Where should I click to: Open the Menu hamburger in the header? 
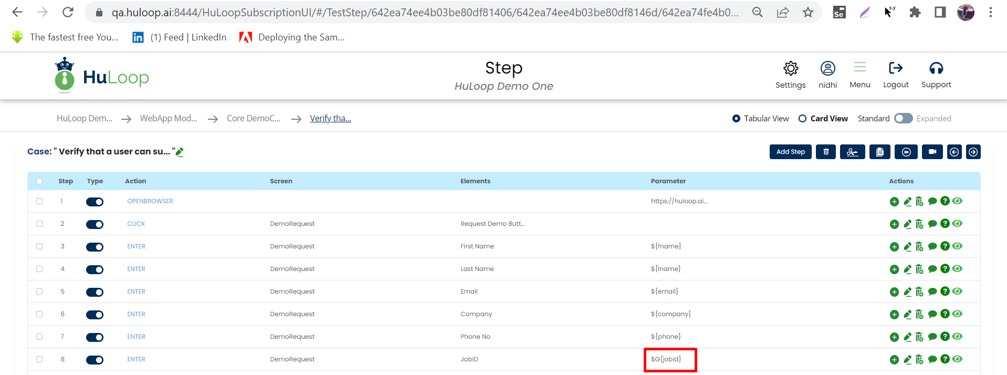[x=859, y=74]
